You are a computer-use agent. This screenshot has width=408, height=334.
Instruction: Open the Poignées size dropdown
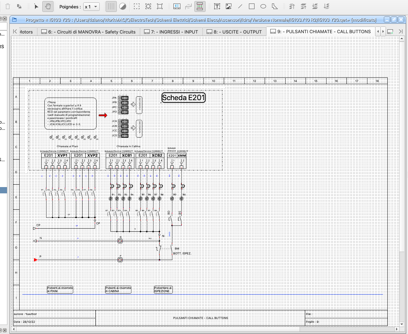point(92,7)
